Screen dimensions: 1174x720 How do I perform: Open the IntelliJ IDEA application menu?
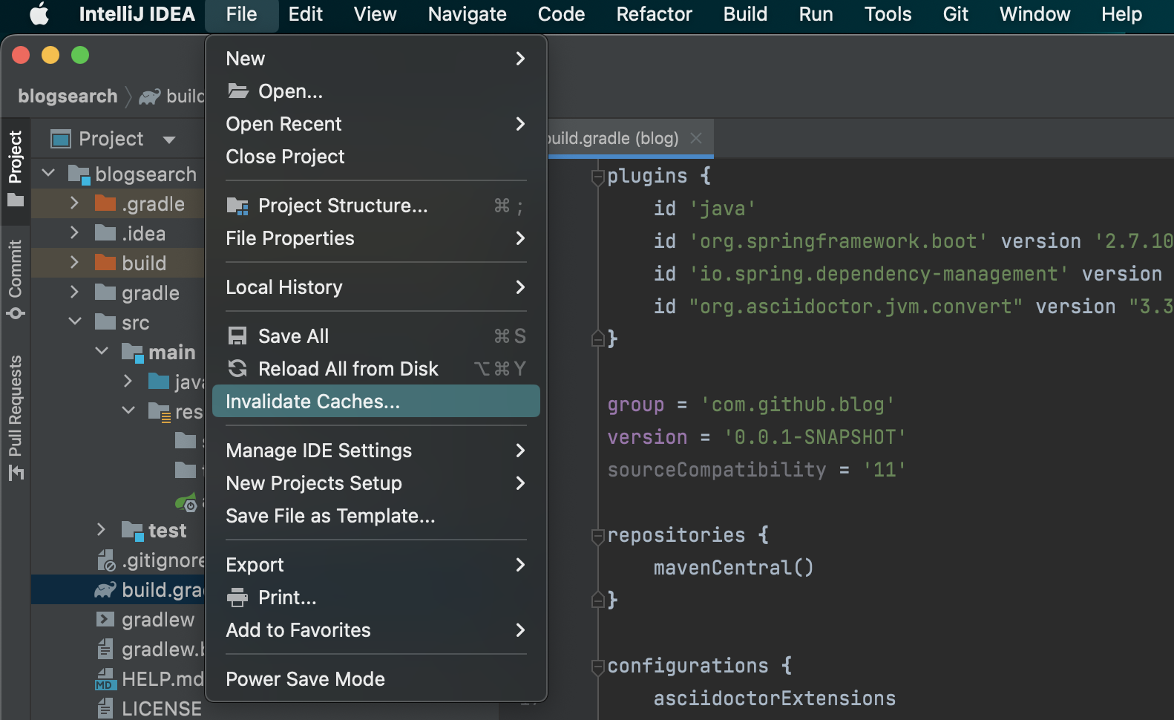pyautogui.click(x=137, y=14)
